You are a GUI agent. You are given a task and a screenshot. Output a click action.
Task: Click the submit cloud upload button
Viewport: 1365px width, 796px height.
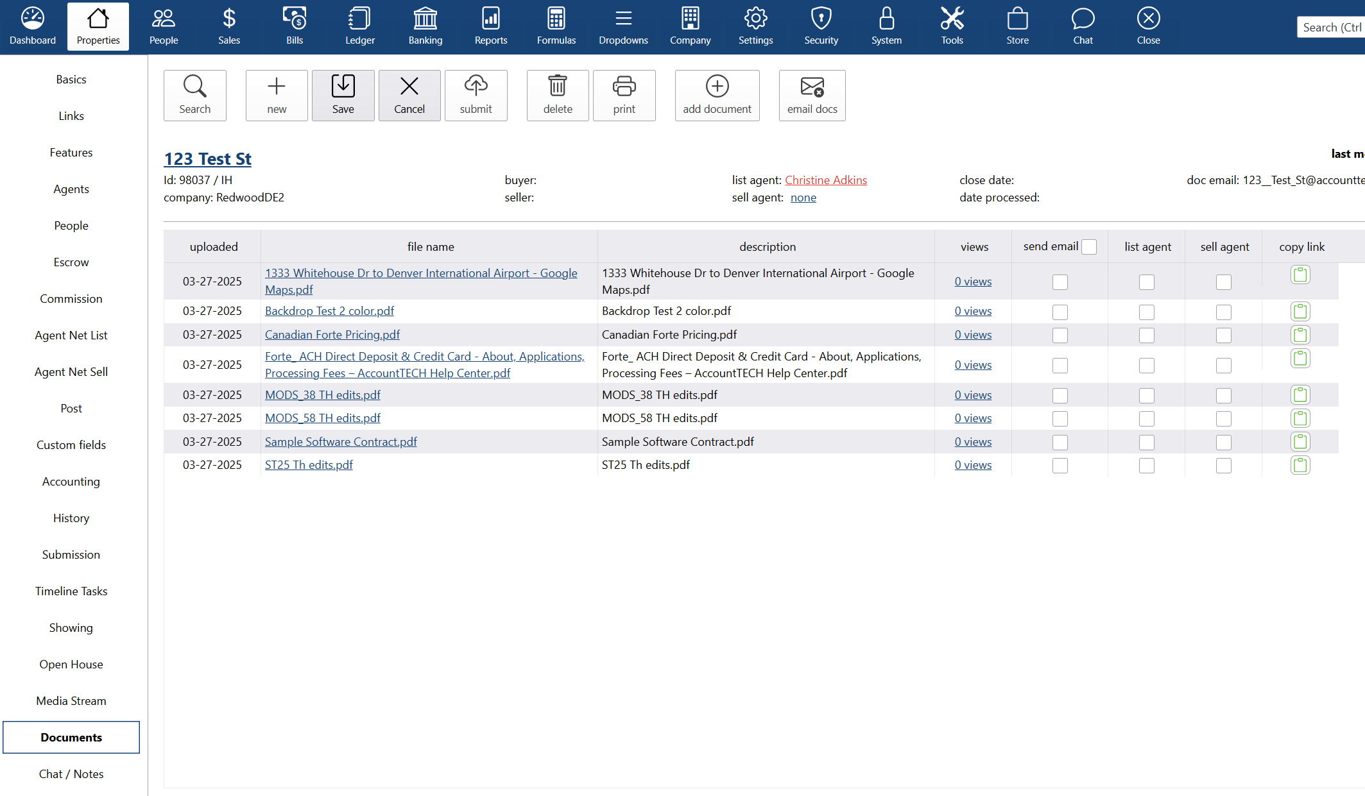point(476,96)
